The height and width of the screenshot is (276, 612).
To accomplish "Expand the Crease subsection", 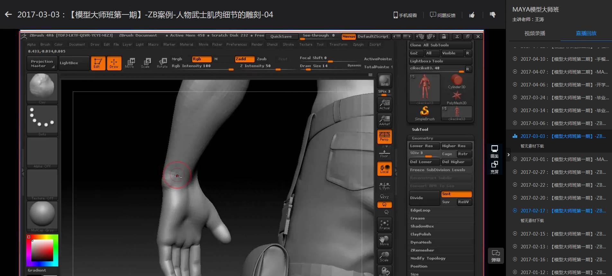I will [x=418, y=218].
